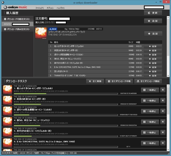Add track 7 空しき流れ to downloads
Screen dimensions: 171x156
click(153, 71)
